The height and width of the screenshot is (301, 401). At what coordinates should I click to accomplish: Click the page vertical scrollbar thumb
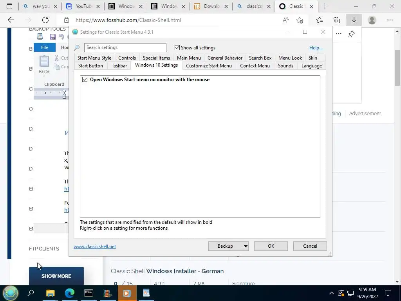pyautogui.click(x=397, y=68)
